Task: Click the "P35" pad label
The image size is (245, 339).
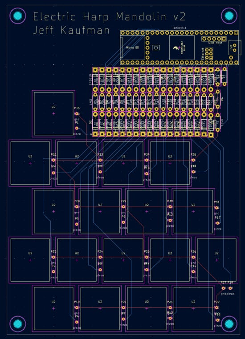Action: tap(193, 154)
